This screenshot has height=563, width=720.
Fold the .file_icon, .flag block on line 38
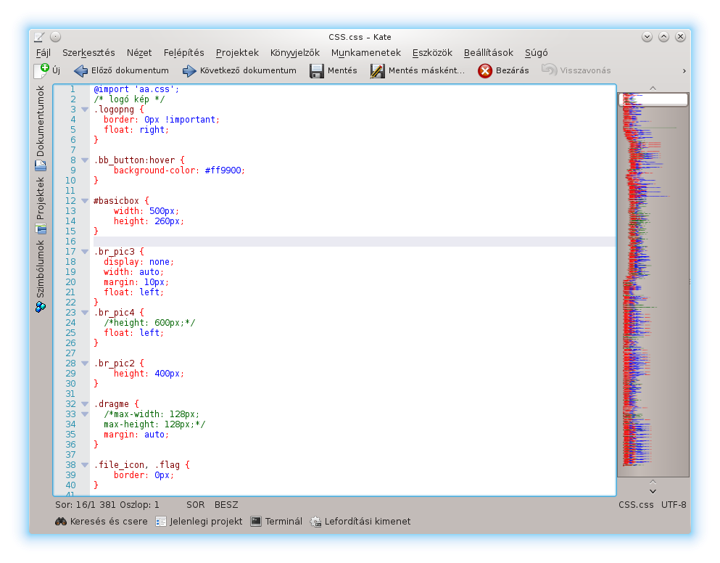click(85, 464)
